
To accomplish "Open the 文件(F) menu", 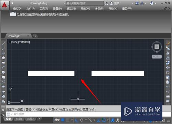I will coord(31,9).
